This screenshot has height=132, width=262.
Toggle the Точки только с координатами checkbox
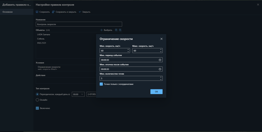101,84
